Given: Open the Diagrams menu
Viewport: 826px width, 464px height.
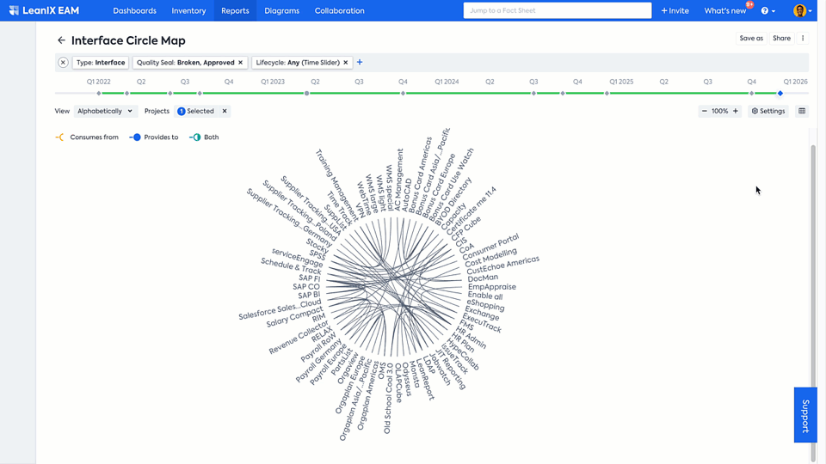Looking at the screenshot, I should pos(282,10).
